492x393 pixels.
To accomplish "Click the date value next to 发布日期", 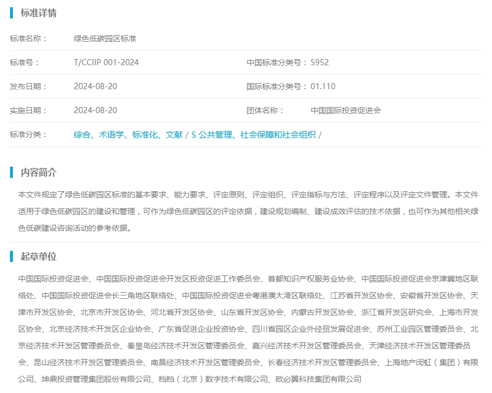I will click(x=95, y=86).
